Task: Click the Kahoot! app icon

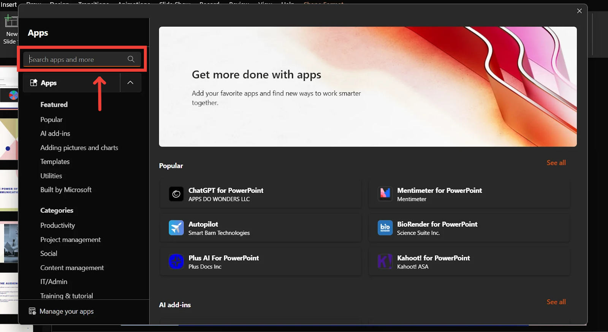Action: click(385, 262)
